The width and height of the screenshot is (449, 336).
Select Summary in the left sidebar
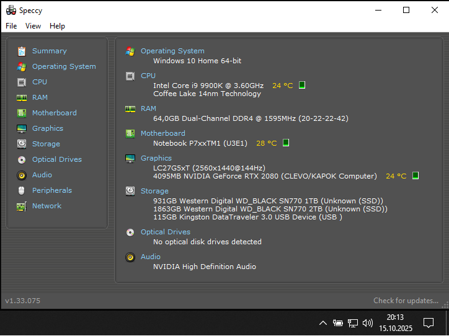click(49, 51)
